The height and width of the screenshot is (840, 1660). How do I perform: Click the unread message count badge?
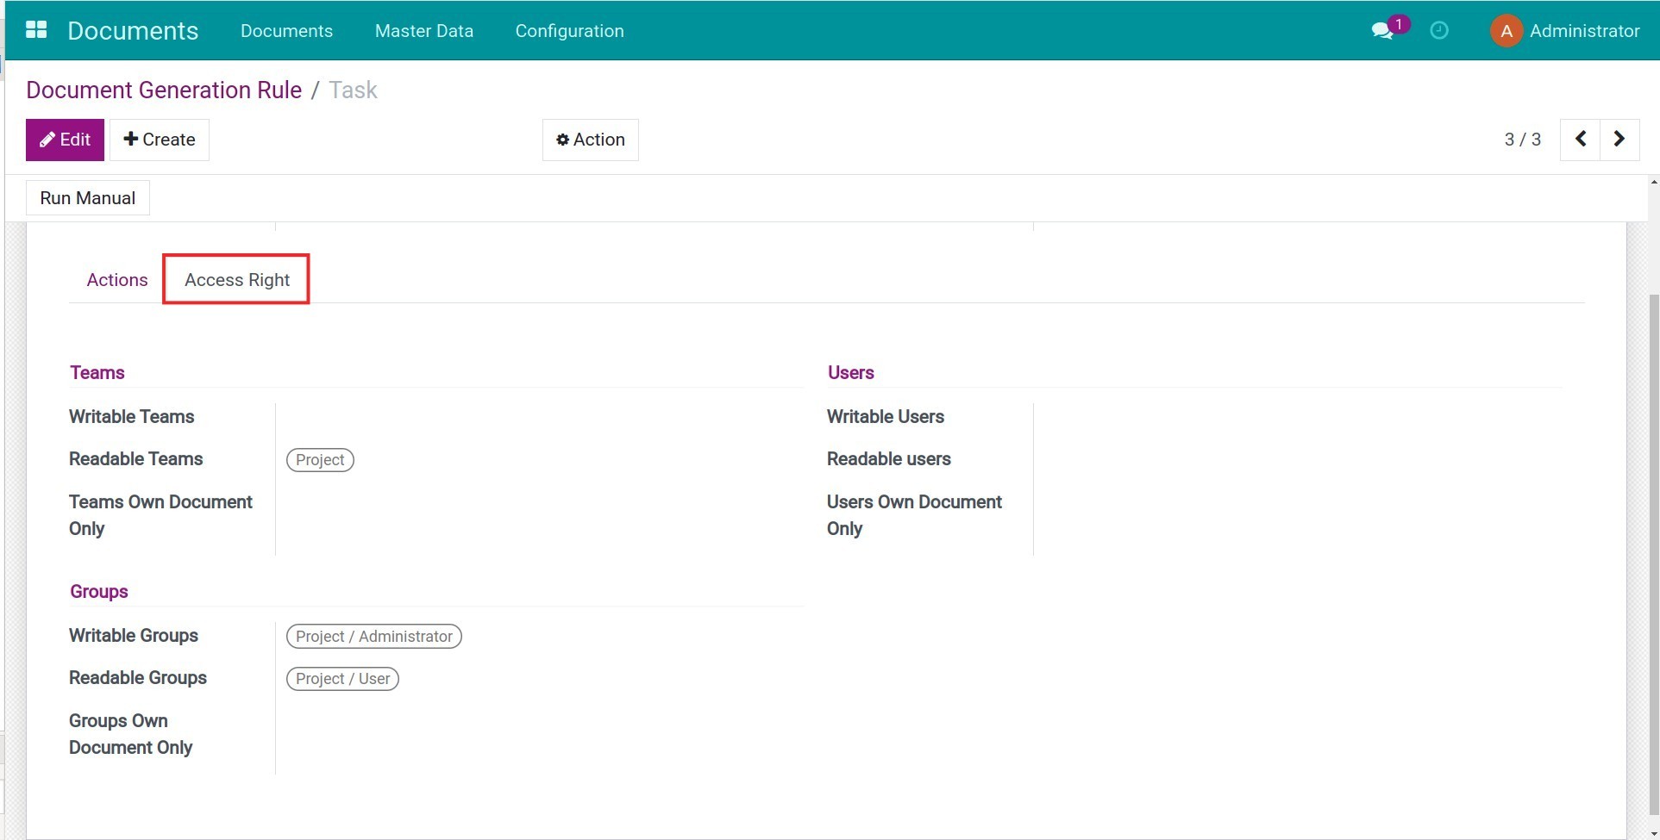pyautogui.click(x=1400, y=24)
